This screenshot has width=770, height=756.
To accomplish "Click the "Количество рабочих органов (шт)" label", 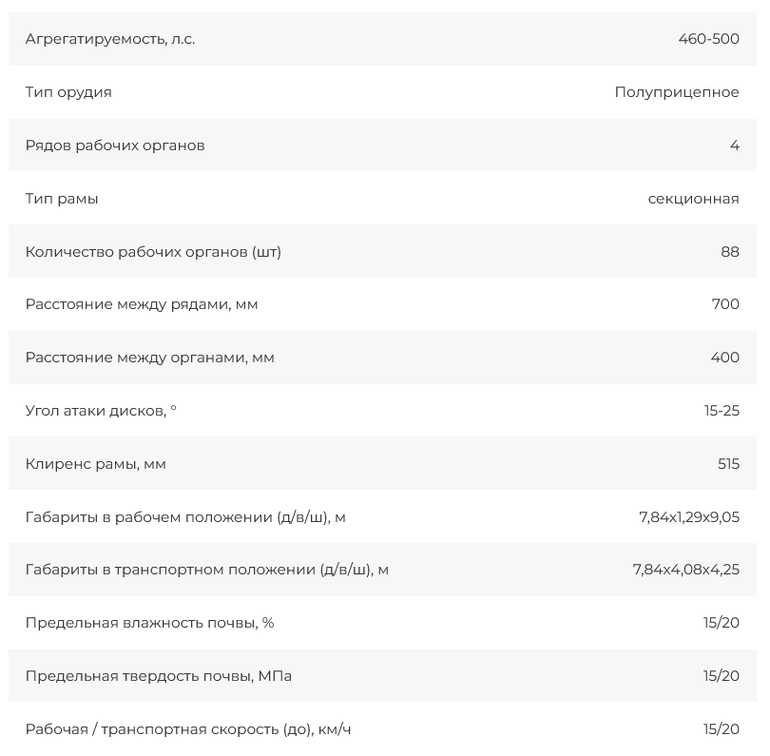I will point(153,252).
